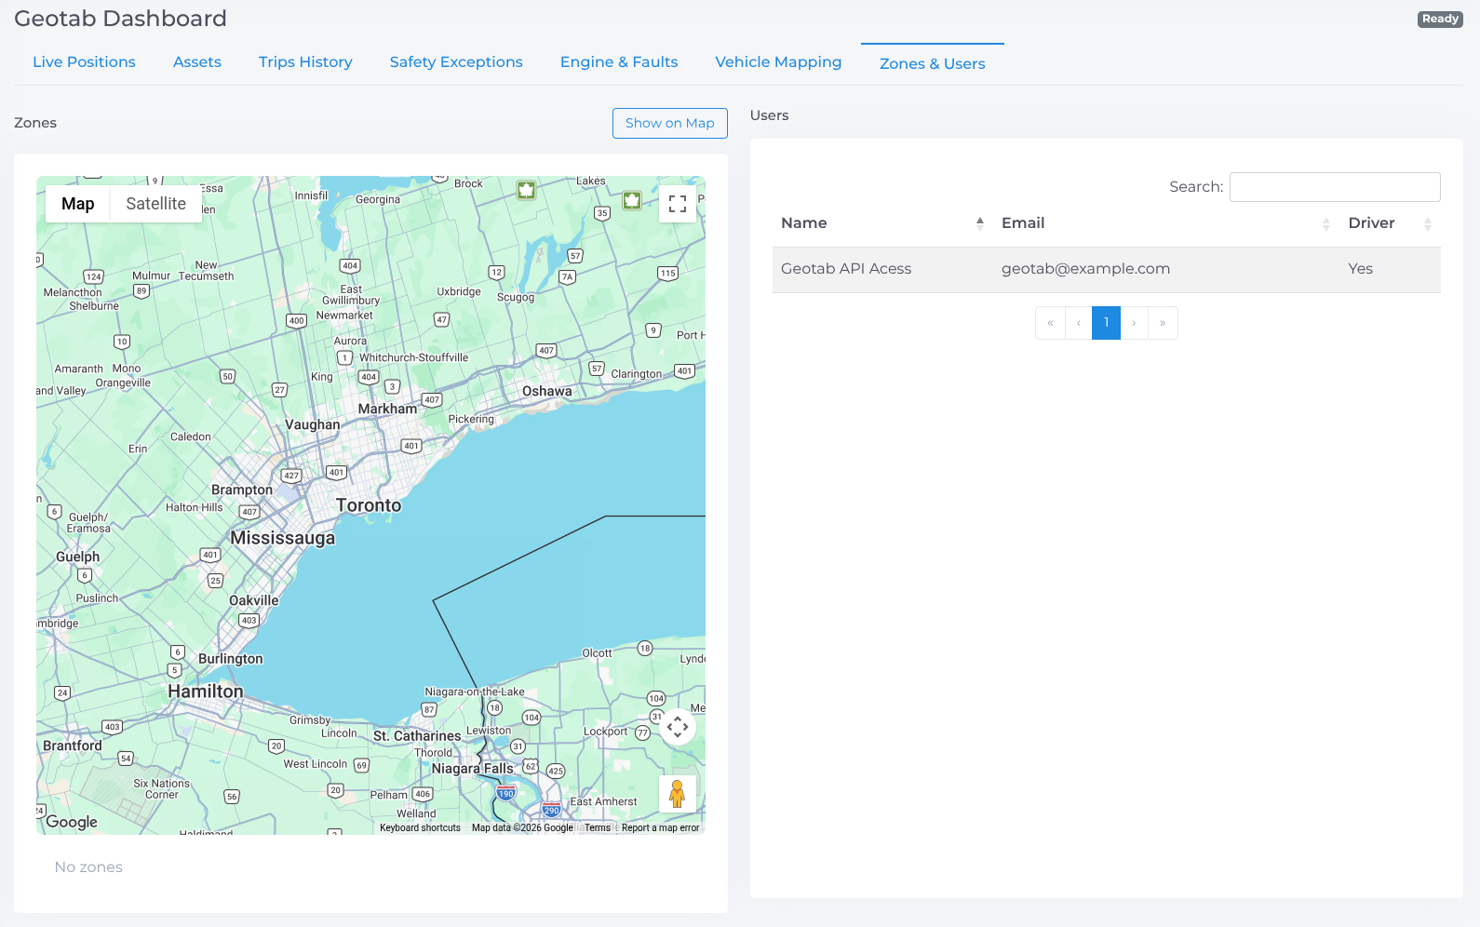
Task: Click Burlington label on the map
Action: 231,659
